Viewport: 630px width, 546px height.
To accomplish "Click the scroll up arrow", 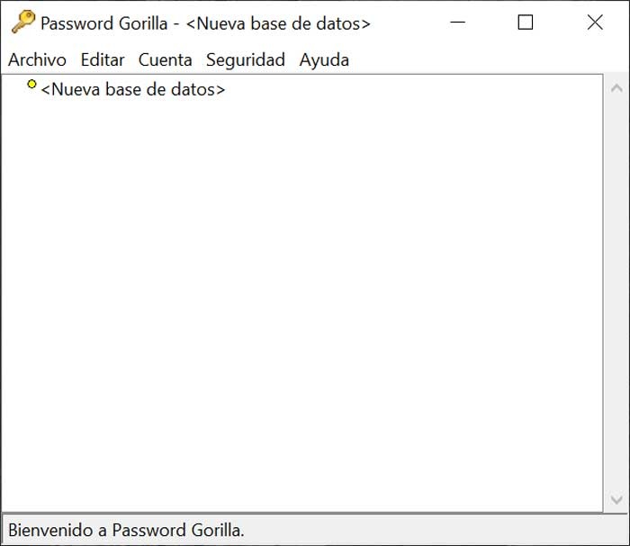I will click(x=616, y=88).
